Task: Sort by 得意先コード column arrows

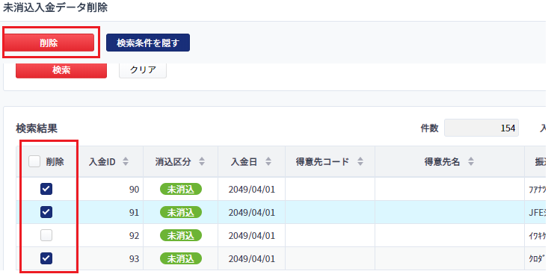Action: point(360,162)
